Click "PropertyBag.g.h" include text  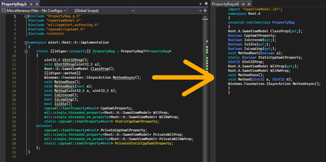coord(64,16)
